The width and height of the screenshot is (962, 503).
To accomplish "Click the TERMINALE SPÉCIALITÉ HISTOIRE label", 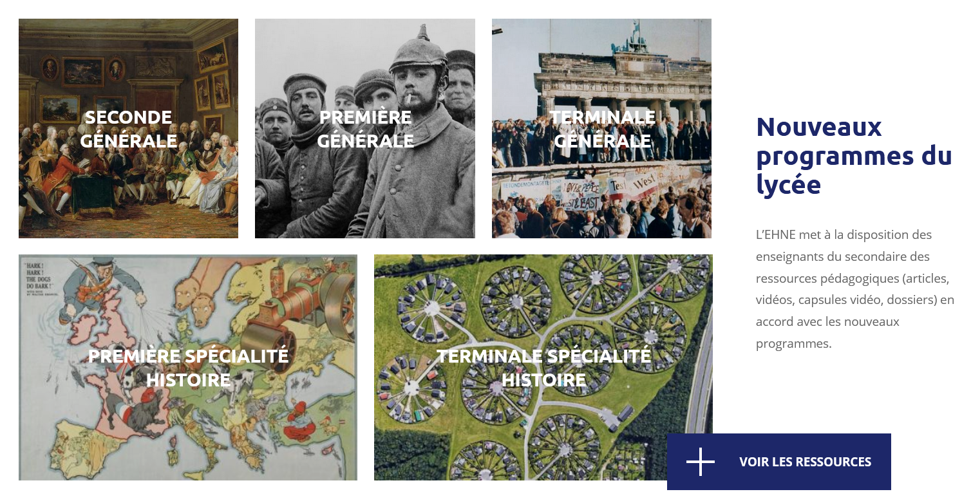I will [x=543, y=368].
